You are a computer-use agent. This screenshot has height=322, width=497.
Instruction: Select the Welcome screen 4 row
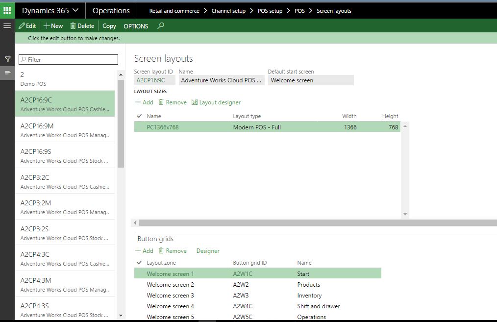tap(258, 306)
